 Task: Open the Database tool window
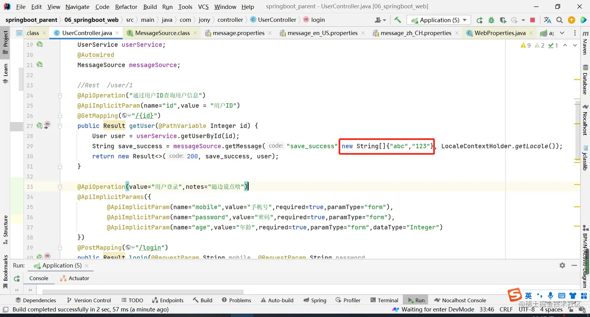[585, 80]
